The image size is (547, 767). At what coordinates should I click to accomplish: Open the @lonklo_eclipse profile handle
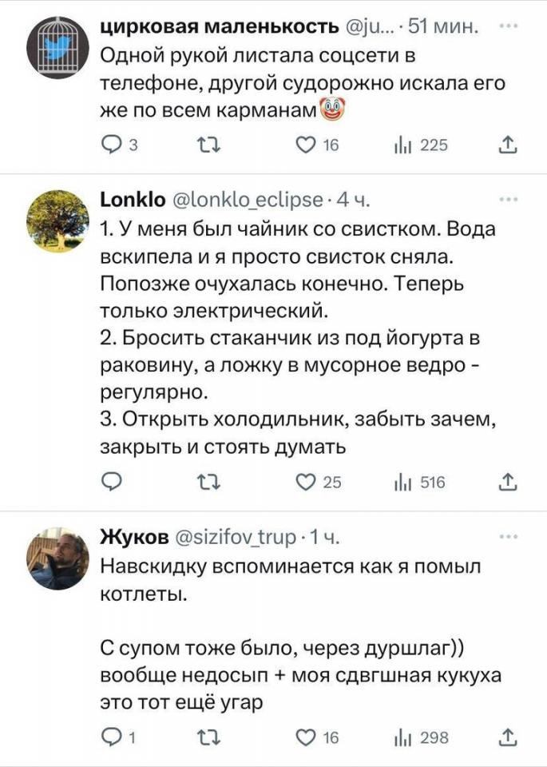click(248, 200)
